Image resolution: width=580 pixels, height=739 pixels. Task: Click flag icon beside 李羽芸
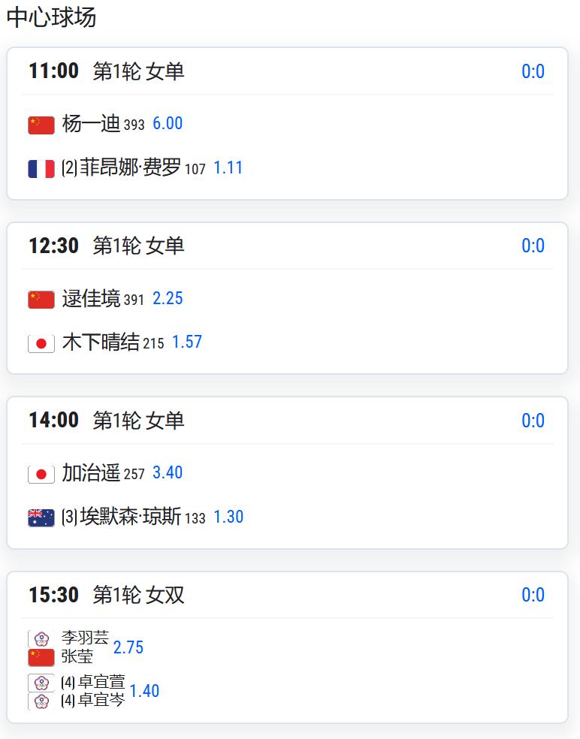(41, 638)
